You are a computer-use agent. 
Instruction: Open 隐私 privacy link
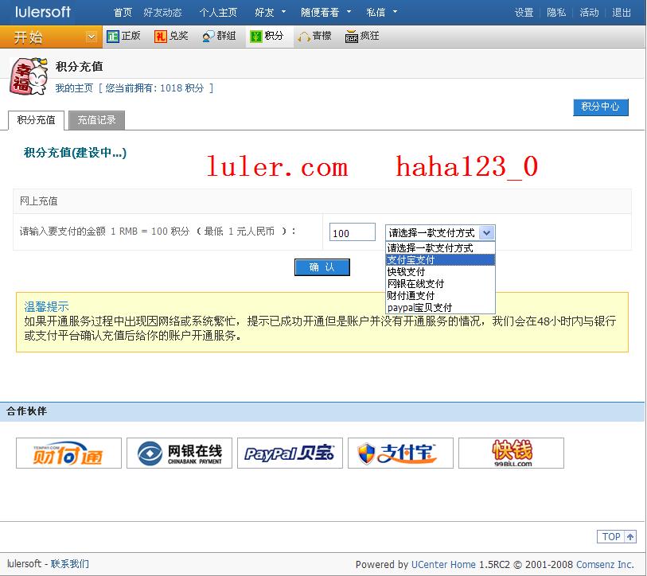pyautogui.click(x=556, y=13)
